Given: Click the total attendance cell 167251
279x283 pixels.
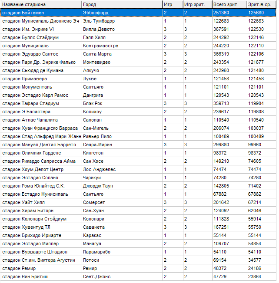Looking at the screenshot, I should (x=221, y=227).
